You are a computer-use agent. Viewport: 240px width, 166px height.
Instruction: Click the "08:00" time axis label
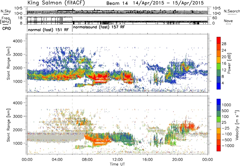pyautogui.click(x=87, y=160)
